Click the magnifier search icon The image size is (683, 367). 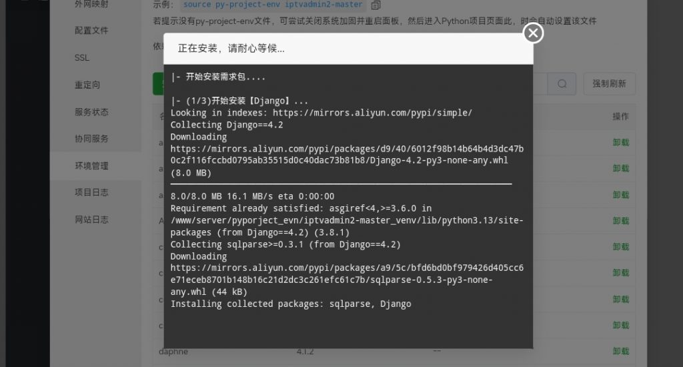pos(562,84)
